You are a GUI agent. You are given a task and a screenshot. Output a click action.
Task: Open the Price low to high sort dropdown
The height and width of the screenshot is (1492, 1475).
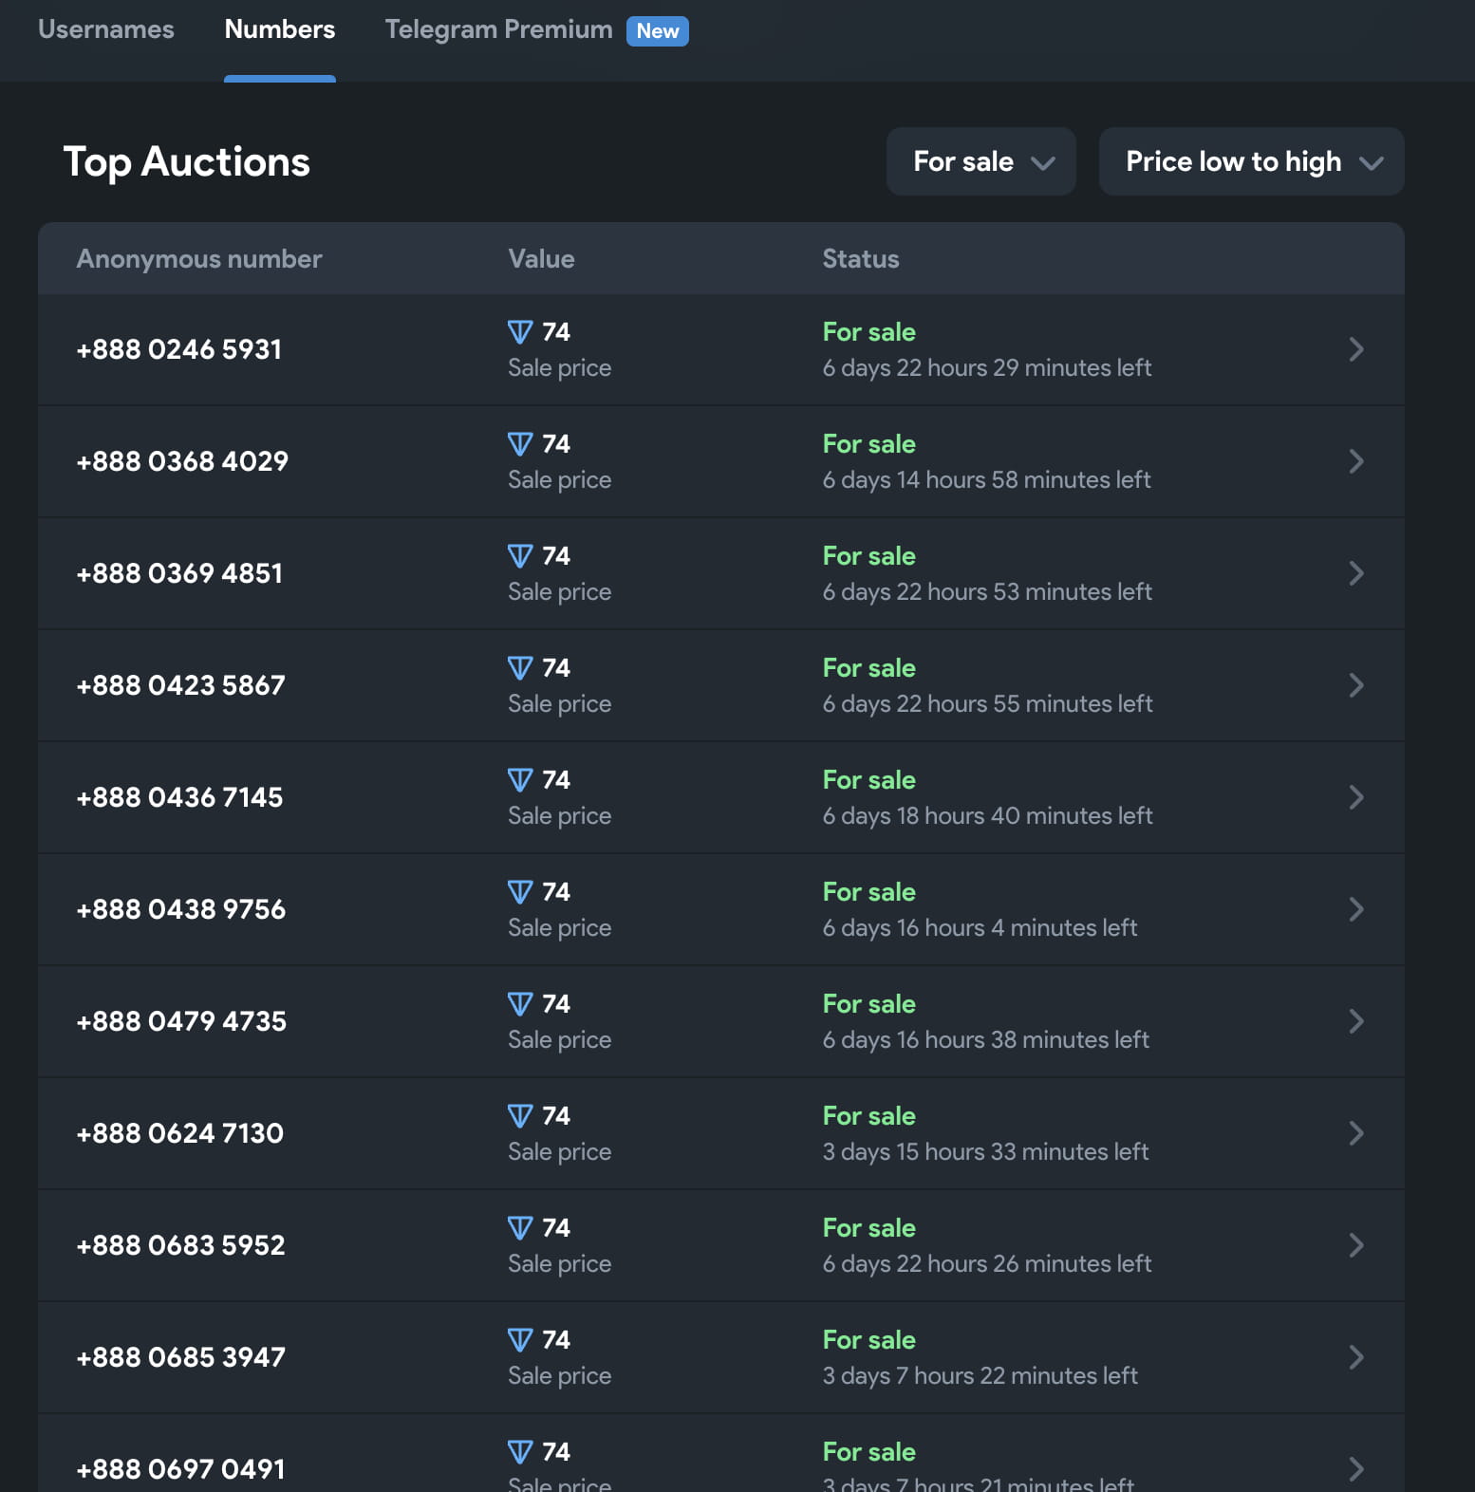1251,161
